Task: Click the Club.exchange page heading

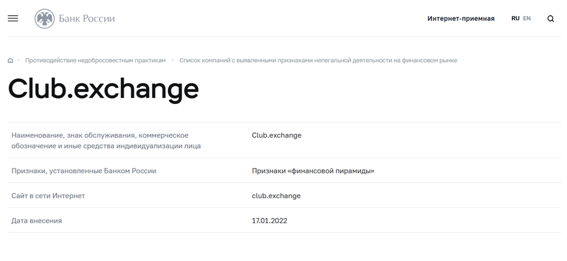Action: click(x=104, y=89)
